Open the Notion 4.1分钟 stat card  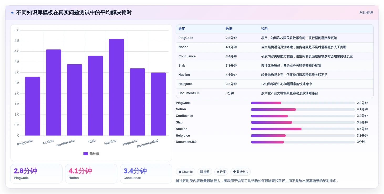91,174
